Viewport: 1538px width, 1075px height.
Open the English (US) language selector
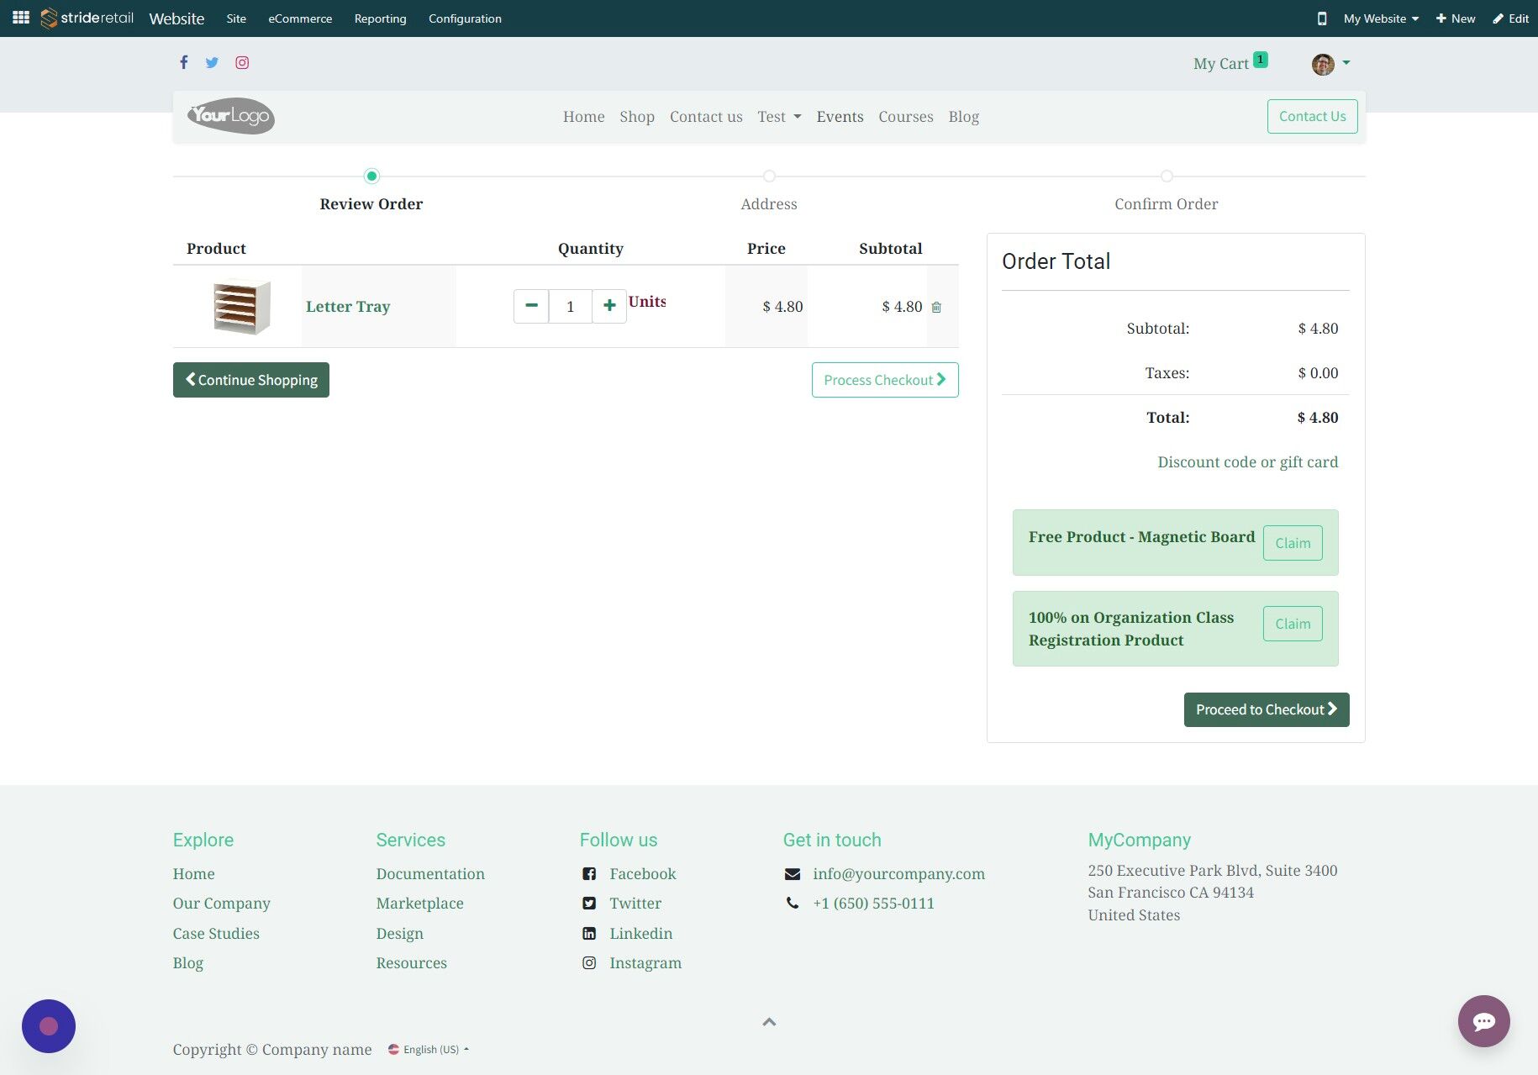[429, 1050]
